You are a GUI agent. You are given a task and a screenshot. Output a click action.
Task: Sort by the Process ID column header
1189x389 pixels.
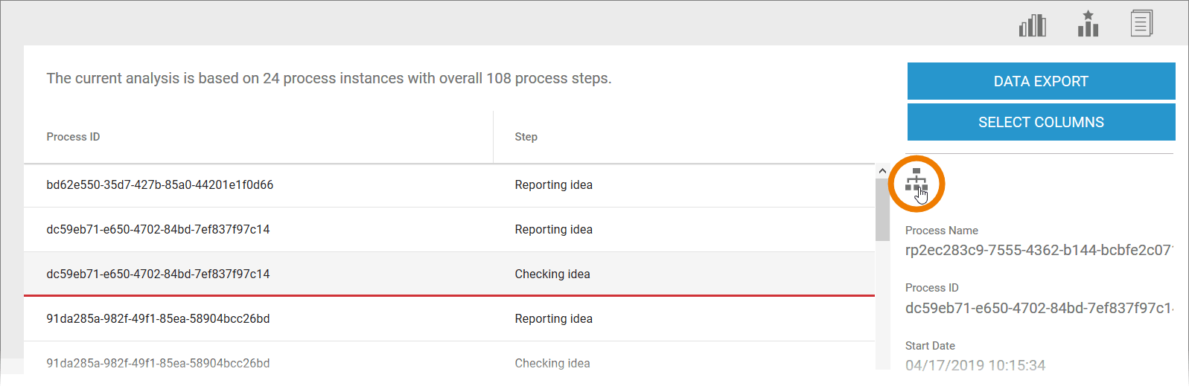point(73,137)
